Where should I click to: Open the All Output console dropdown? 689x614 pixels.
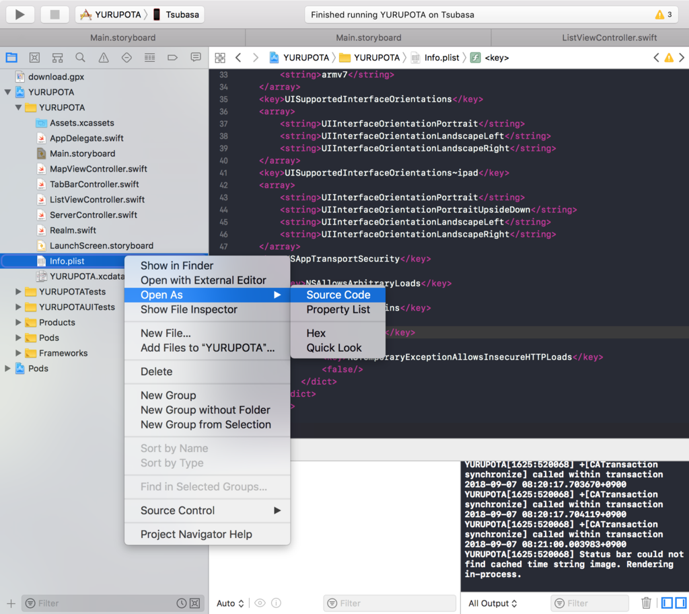(493, 603)
